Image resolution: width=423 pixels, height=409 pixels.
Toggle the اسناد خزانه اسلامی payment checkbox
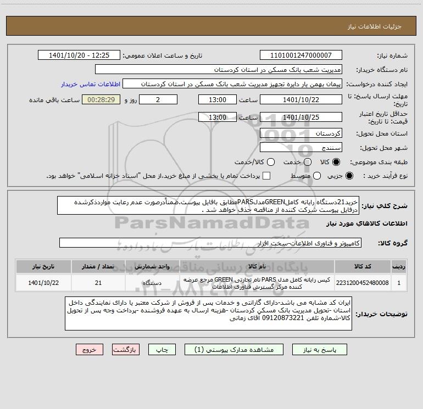point(266,176)
